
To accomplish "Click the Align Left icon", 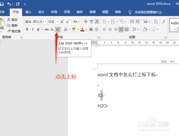I will [x=105, y=29].
